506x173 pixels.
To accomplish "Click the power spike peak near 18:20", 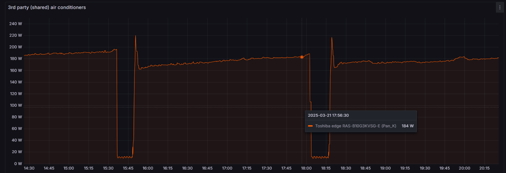I will coord(332,38).
